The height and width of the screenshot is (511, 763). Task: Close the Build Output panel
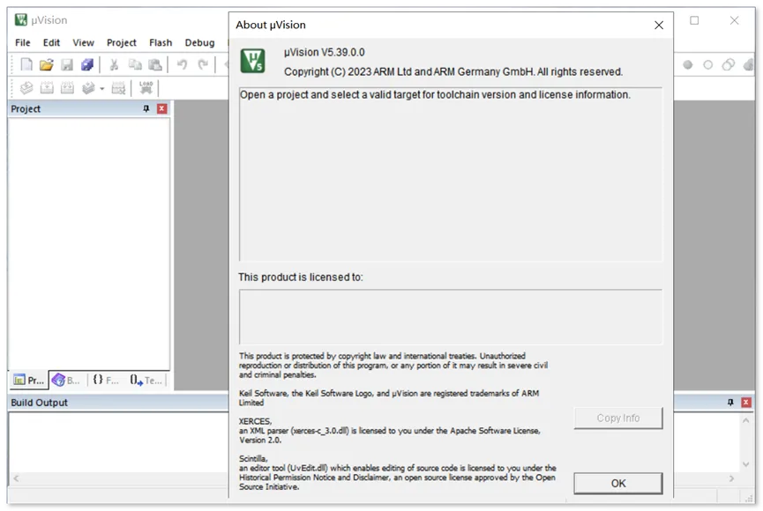[746, 403]
